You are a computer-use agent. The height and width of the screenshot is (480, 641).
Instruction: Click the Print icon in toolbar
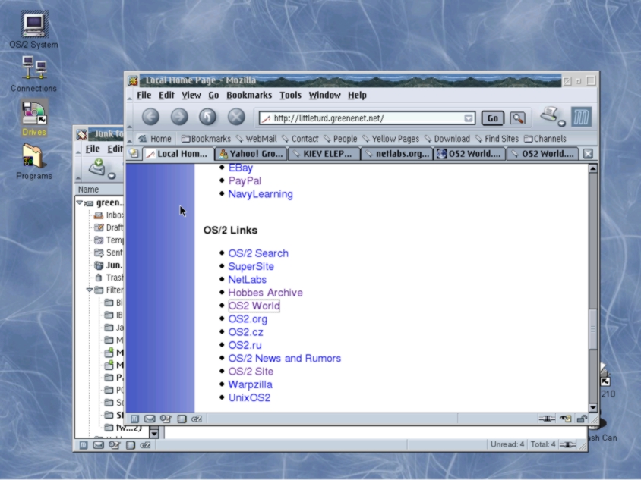point(550,115)
